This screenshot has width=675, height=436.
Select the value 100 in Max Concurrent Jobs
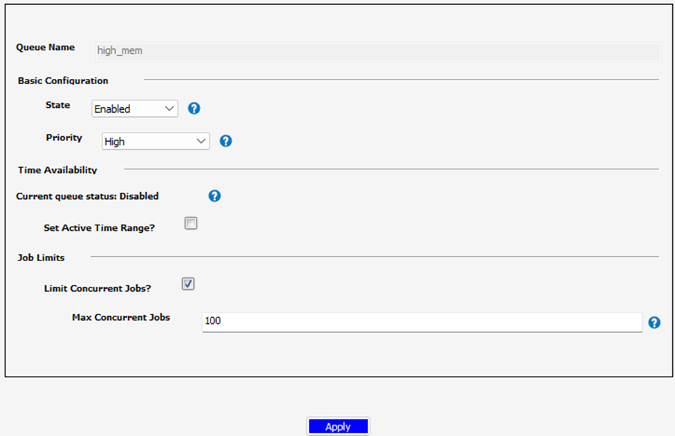click(213, 321)
